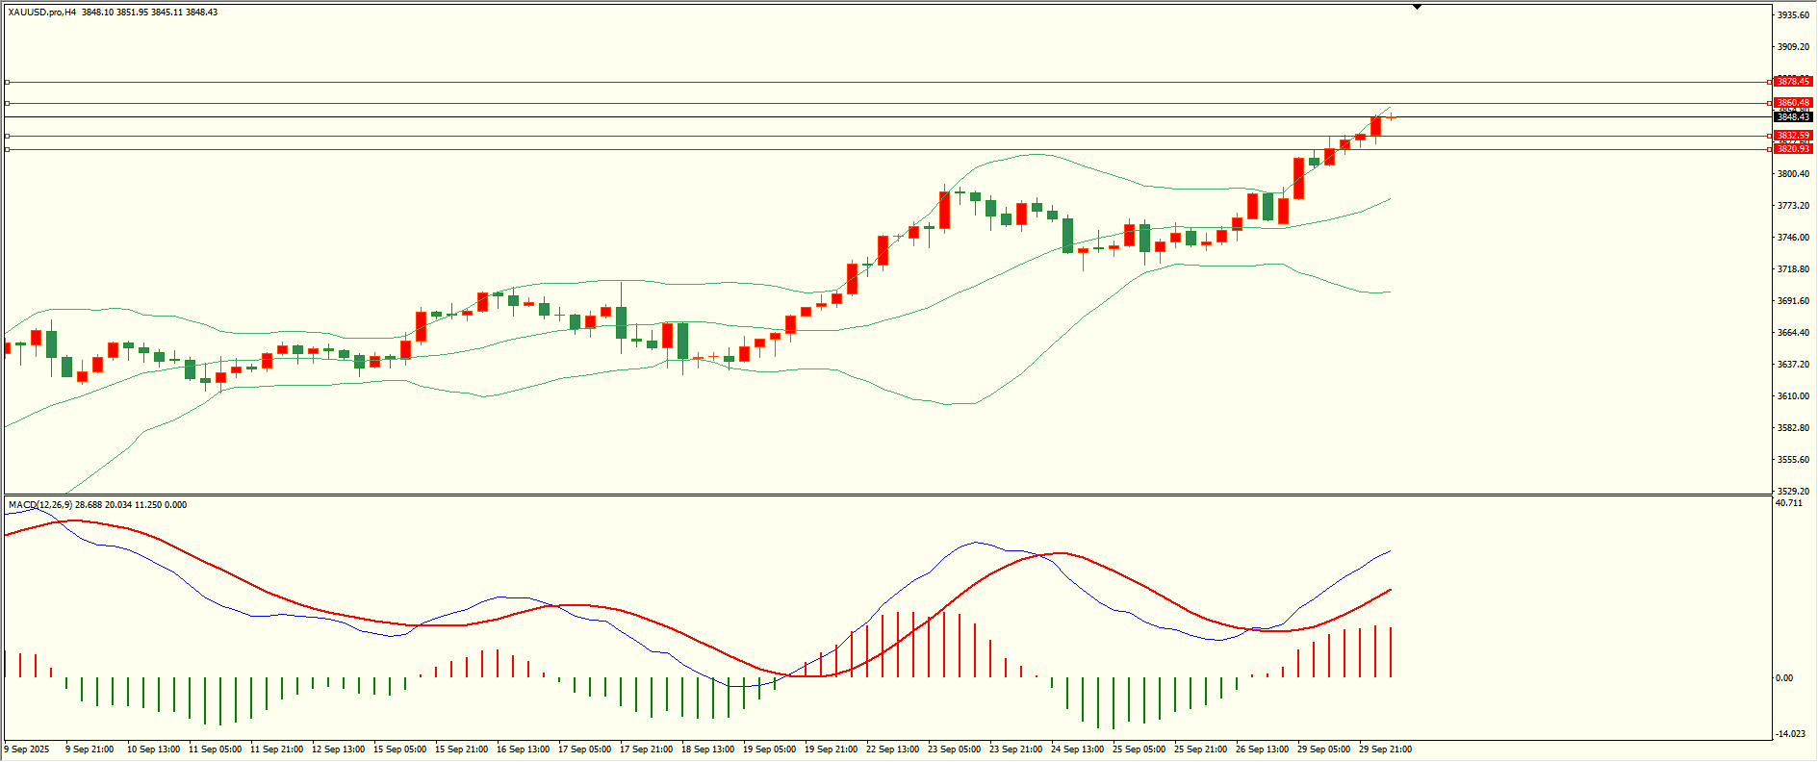Image resolution: width=1818 pixels, height=762 pixels.
Task: Select left-end handle of 3820.93 line
Action: [8, 149]
